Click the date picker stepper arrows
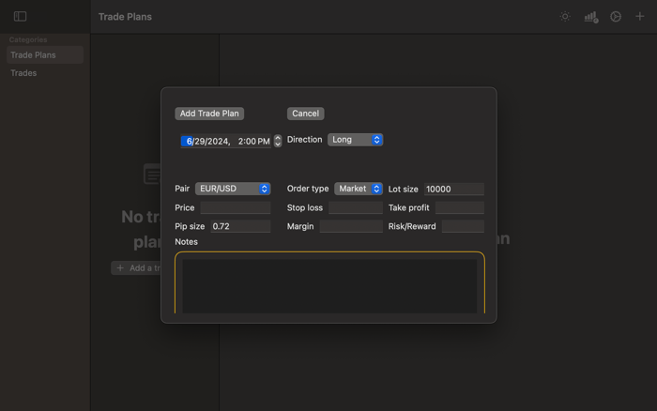657x411 pixels. coord(278,141)
